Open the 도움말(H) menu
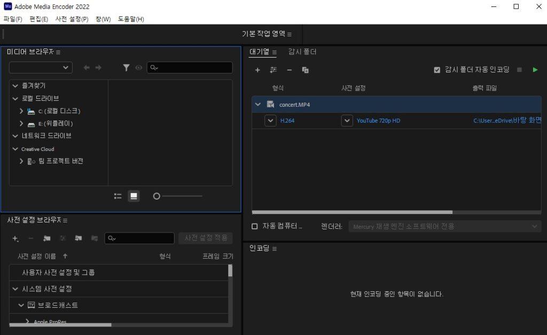Viewport: 547px width, 335px height. 131,19
